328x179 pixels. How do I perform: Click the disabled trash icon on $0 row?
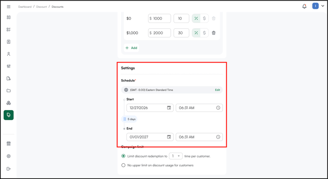click(x=213, y=19)
